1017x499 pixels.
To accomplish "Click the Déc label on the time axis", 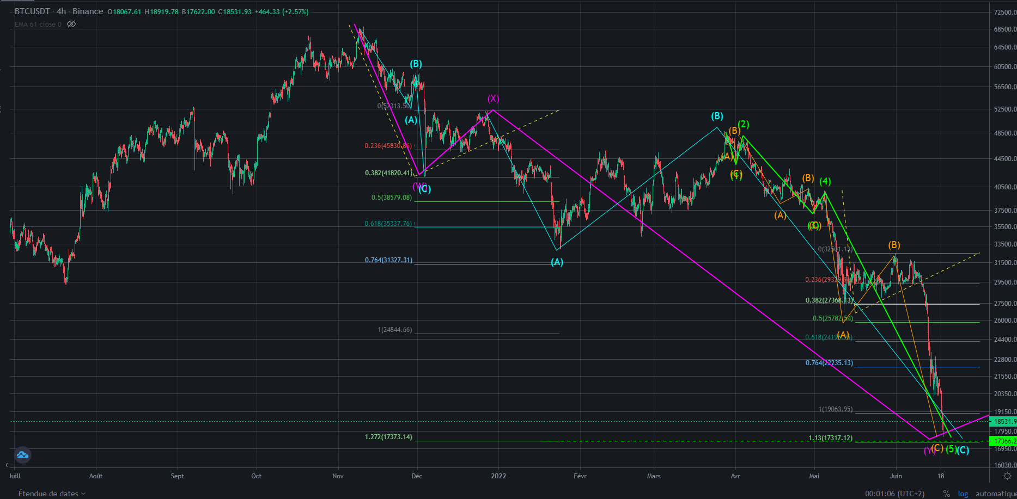I will [417, 476].
